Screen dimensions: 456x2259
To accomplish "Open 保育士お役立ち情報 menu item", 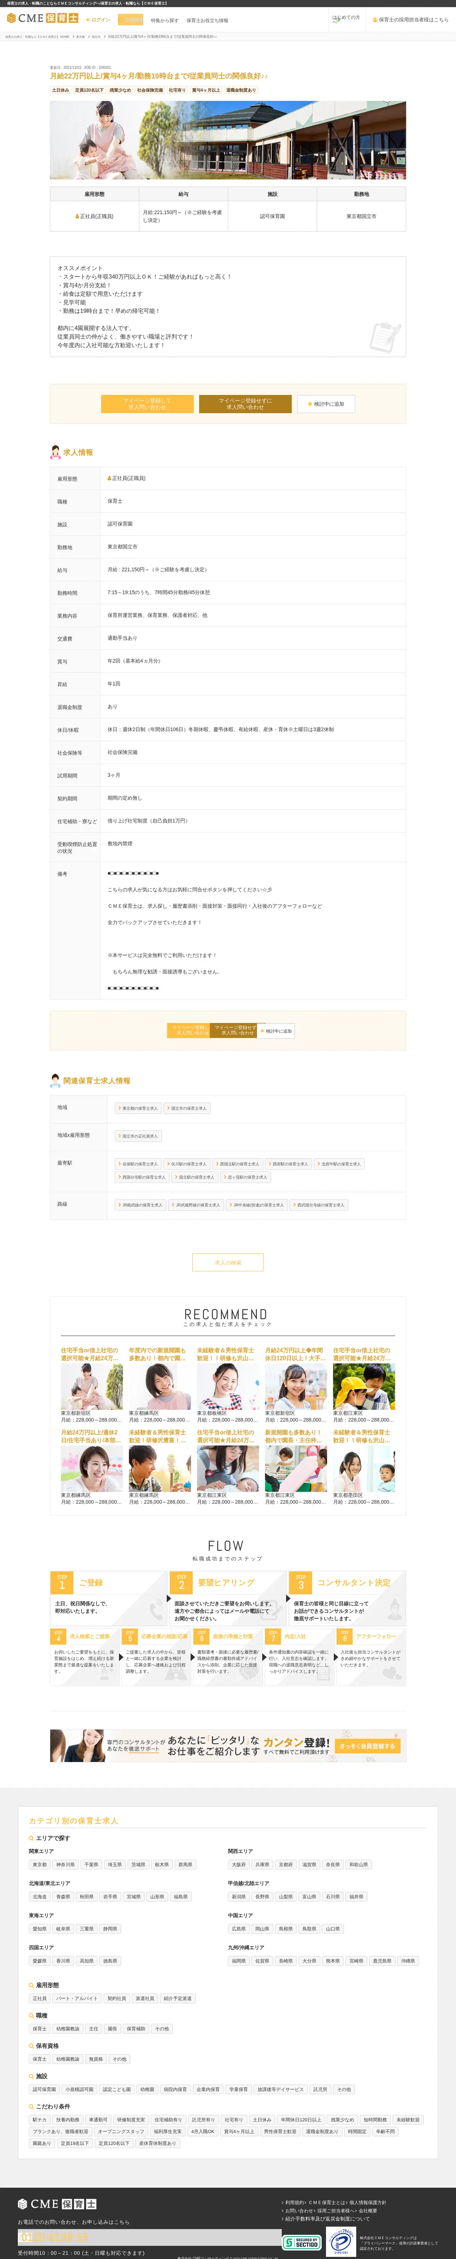I will point(207,20).
